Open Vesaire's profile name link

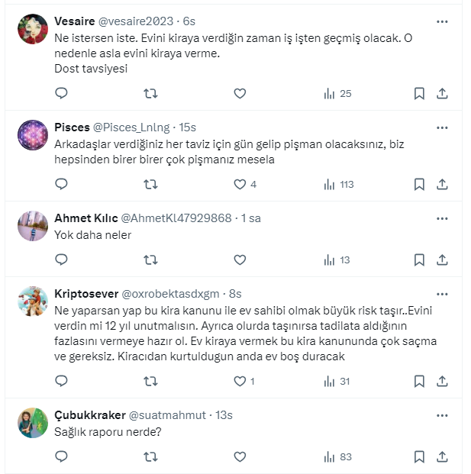73,21
